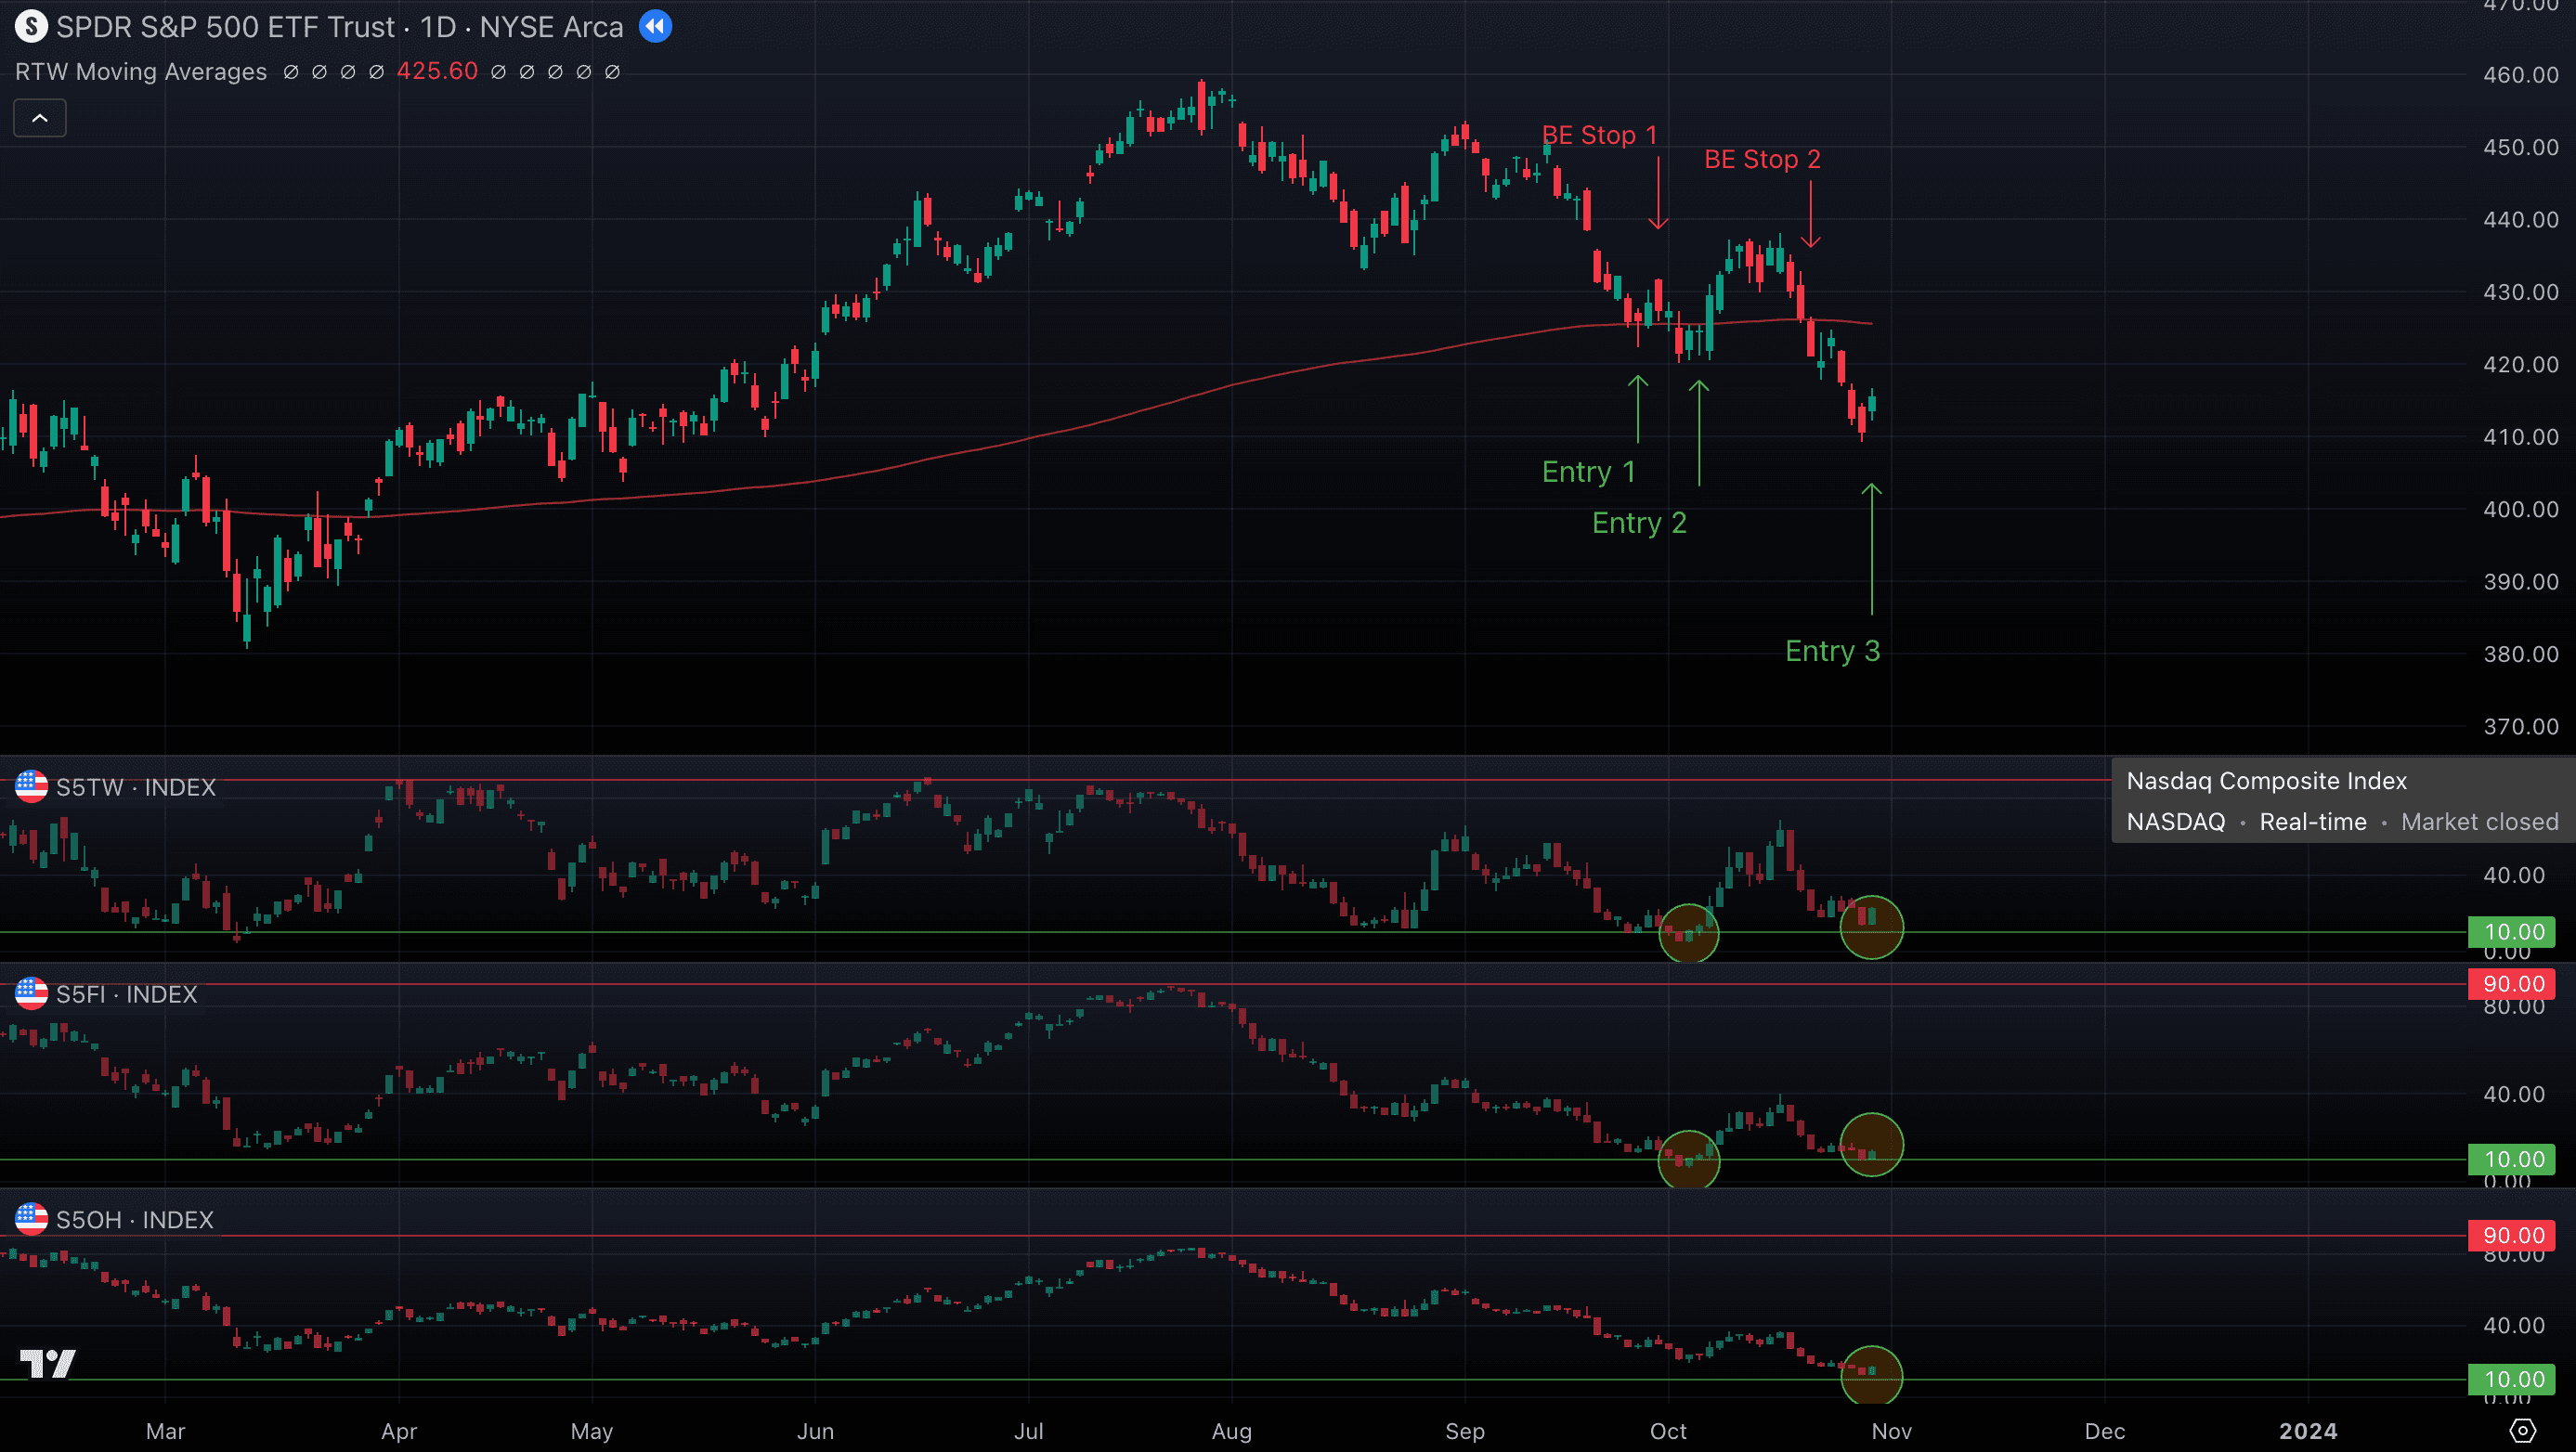Select the BE Stop 1 text annotation
2576x1452 pixels.
(1598, 135)
